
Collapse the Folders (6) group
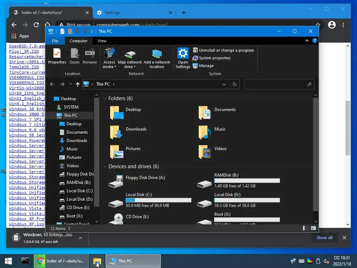(x=105, y=98)
